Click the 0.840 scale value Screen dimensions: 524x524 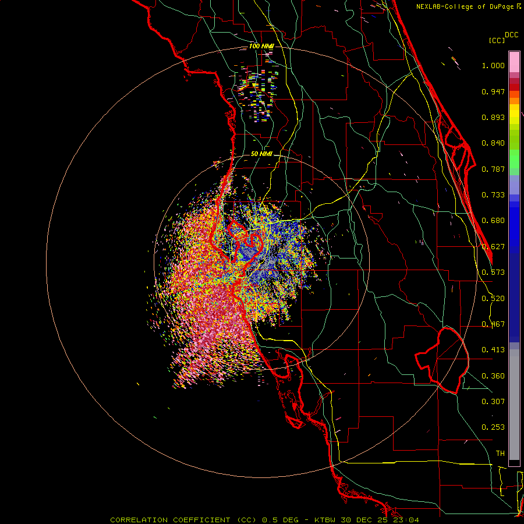pyautogui.click(x=493, y=143)
